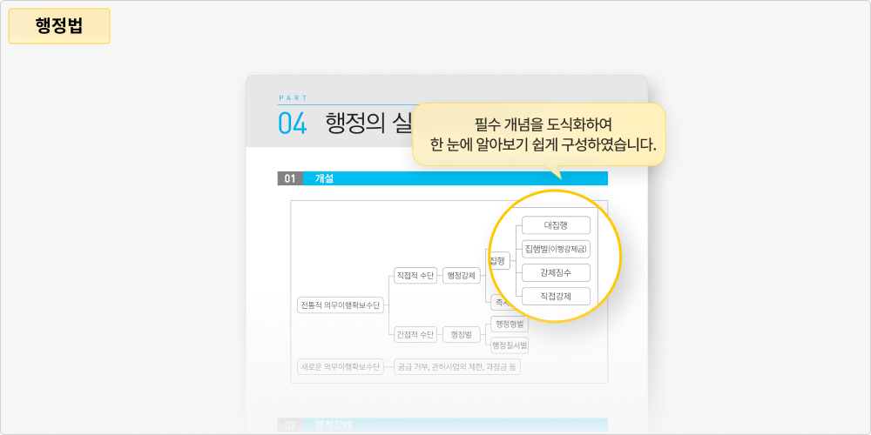871x435 pixels.
Task: Select the 행정질서벌 box
Action: [510, 345]
